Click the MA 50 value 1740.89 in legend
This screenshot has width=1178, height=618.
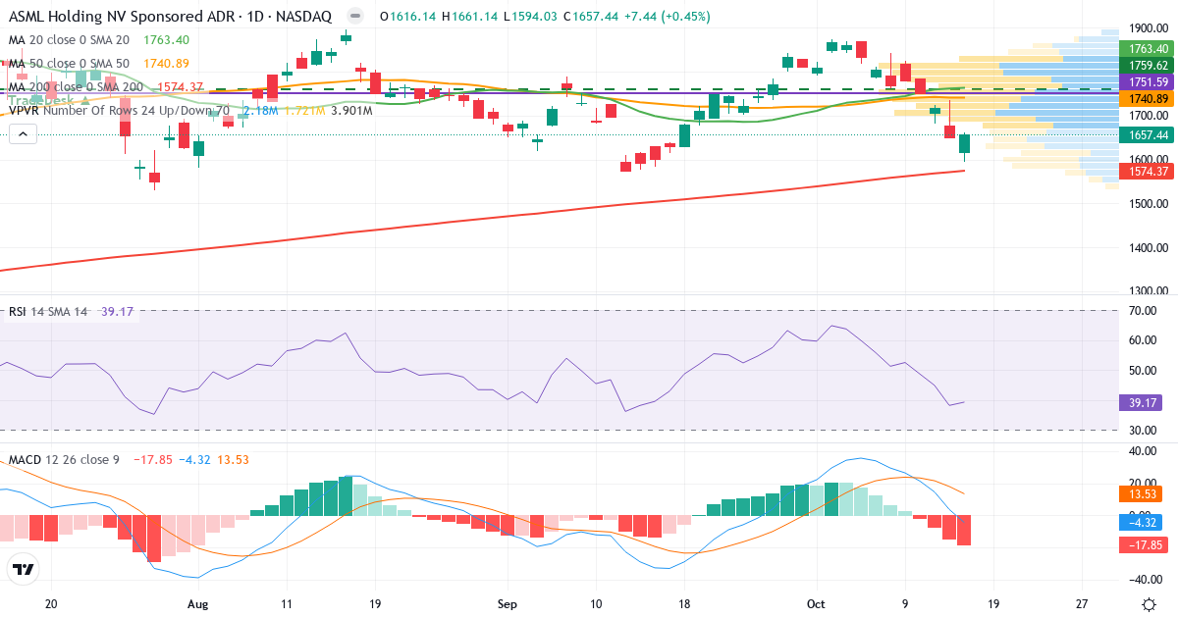pos(166,64)
